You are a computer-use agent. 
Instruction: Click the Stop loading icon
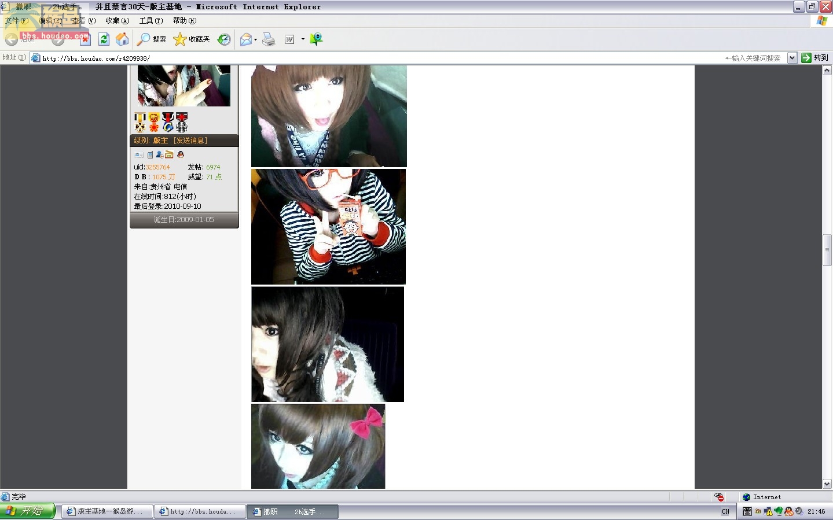click(x=85, y=39)
